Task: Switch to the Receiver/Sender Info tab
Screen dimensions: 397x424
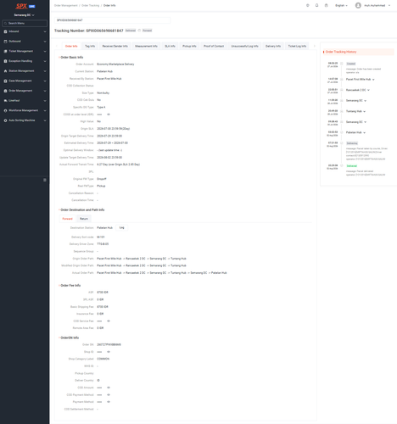Action: tap(115, 46)
